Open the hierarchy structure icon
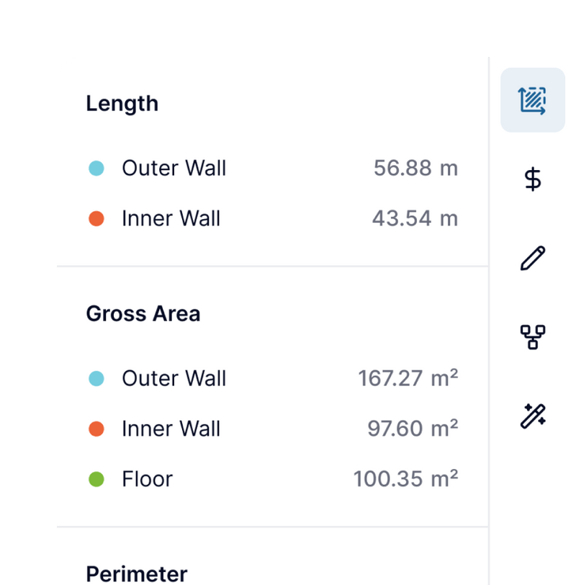Viewport: 576px width, 585px height. point(533,336)
